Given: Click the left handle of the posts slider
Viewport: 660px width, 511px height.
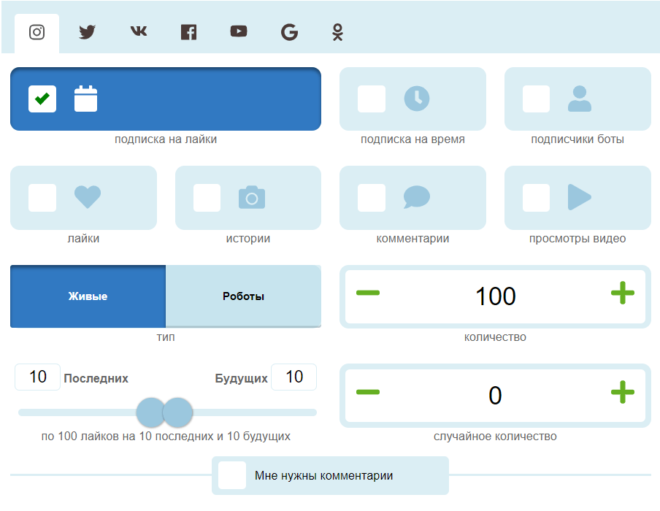Looking at the screenshot, I should [151, 412].
